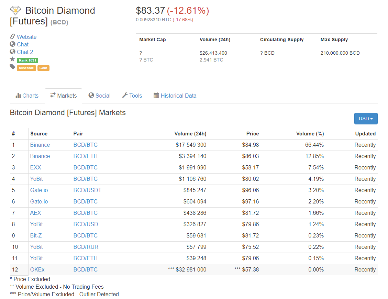Click the green Rank 1031 badge
Image resolution: width=388 pixels, height=299 pixels.
(x=27, y=60)
